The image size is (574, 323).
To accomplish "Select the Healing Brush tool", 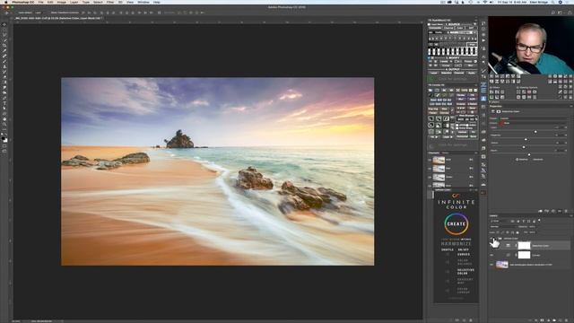I will (x=4, y=56).
